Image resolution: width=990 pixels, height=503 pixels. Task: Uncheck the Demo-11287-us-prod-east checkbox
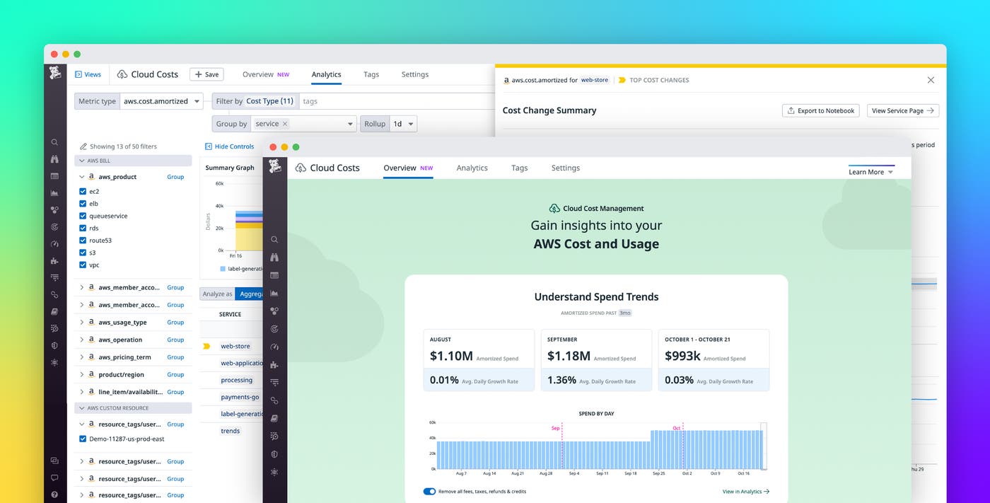81,438
